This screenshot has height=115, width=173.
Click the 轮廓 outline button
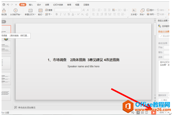tap(161, 14)
